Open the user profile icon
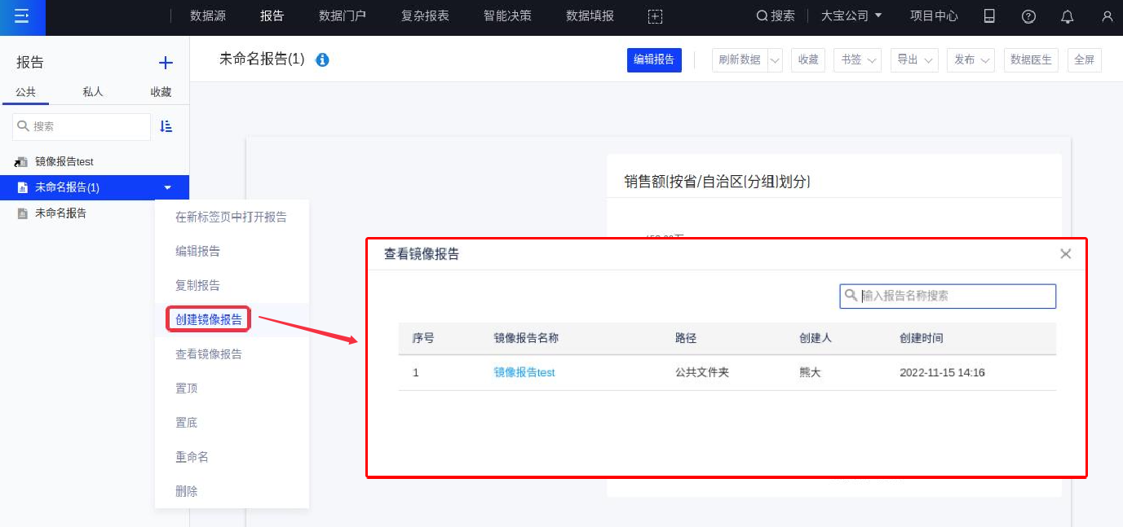Image resolution: width=1123 pixels, height=527 pixels. point(1106,16)
